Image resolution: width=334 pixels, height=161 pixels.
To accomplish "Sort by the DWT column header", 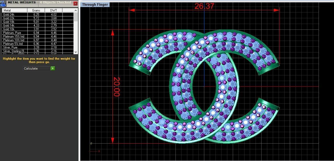I will point(54,10).
